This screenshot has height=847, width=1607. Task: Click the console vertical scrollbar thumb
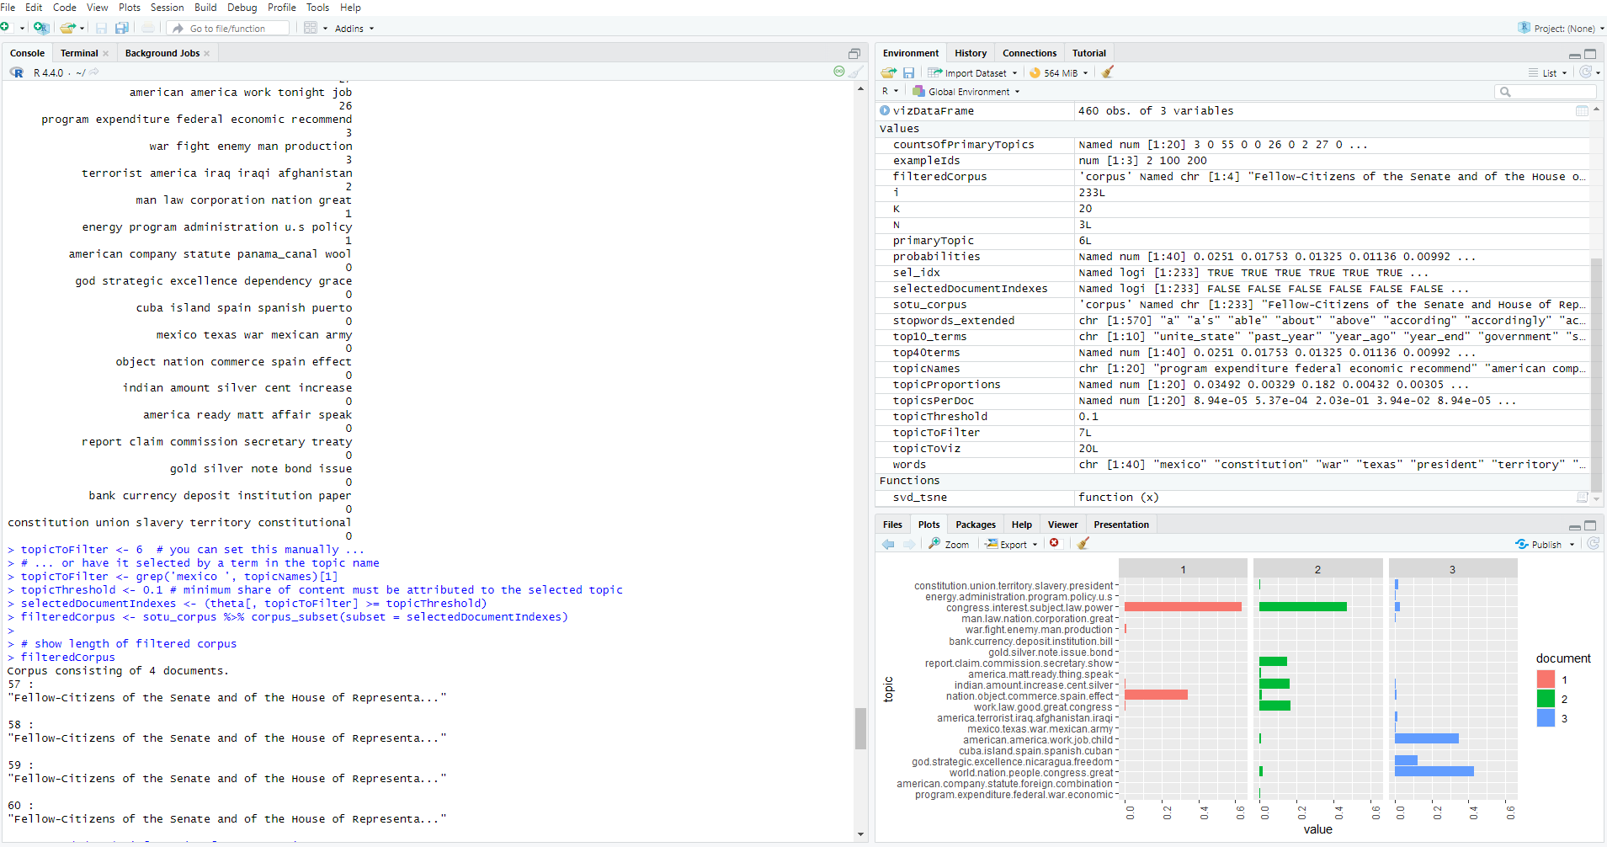[860, 728]
